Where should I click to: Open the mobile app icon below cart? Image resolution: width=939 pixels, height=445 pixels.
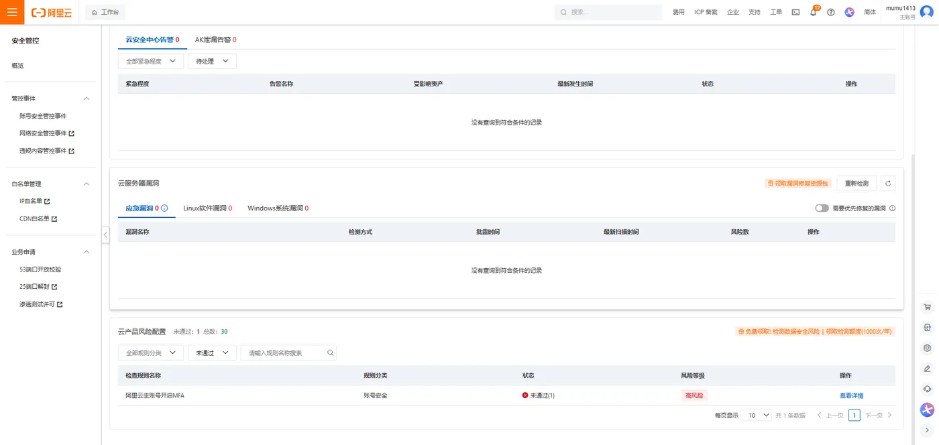click(x=928, y=328)
